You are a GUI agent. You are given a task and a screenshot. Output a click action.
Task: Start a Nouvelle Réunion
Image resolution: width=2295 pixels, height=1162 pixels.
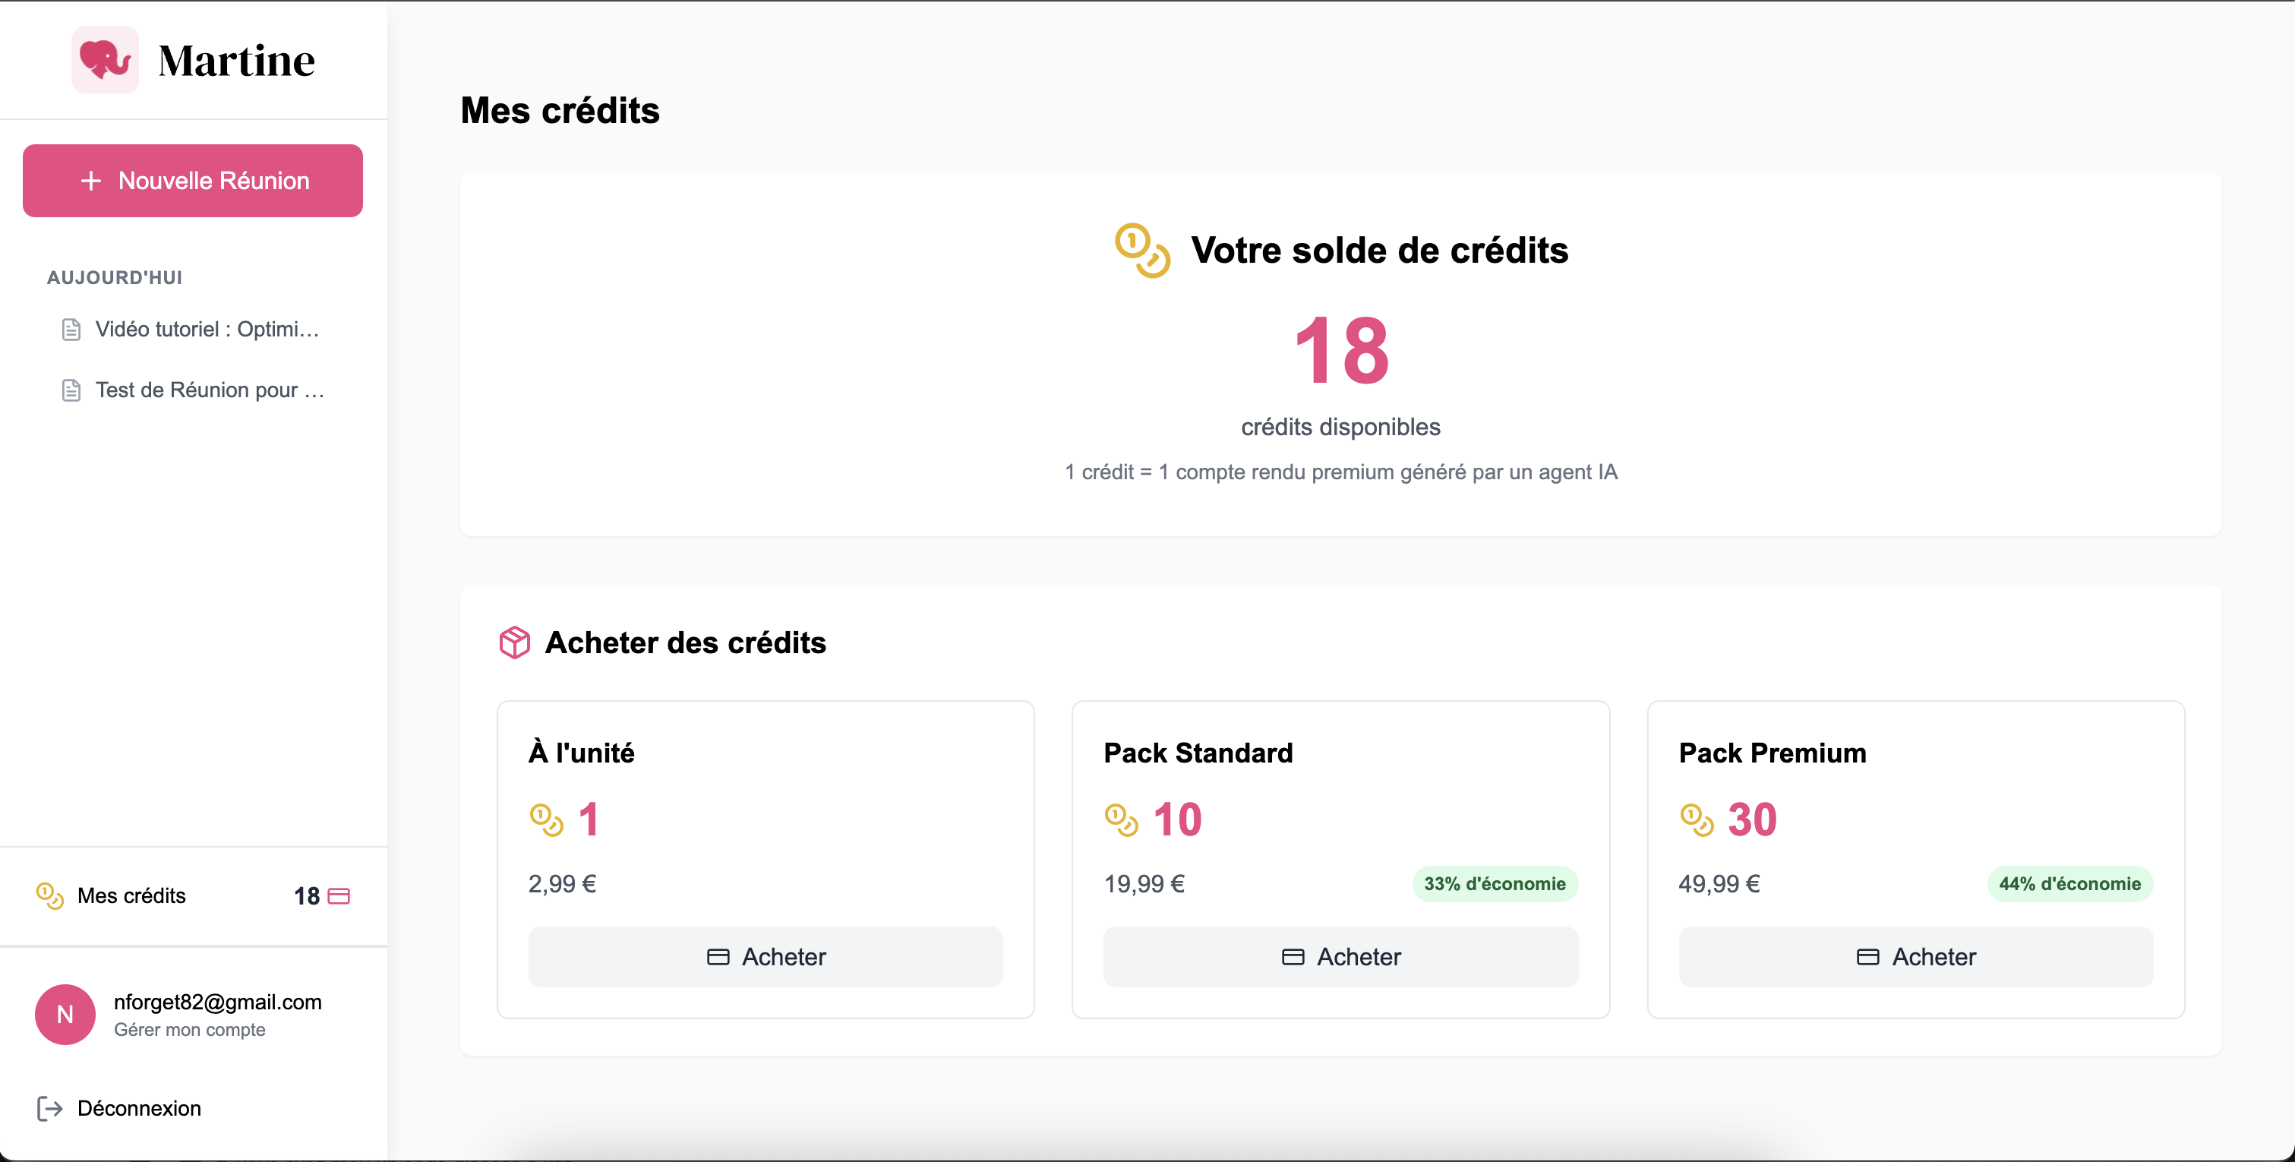click(192, 181)
